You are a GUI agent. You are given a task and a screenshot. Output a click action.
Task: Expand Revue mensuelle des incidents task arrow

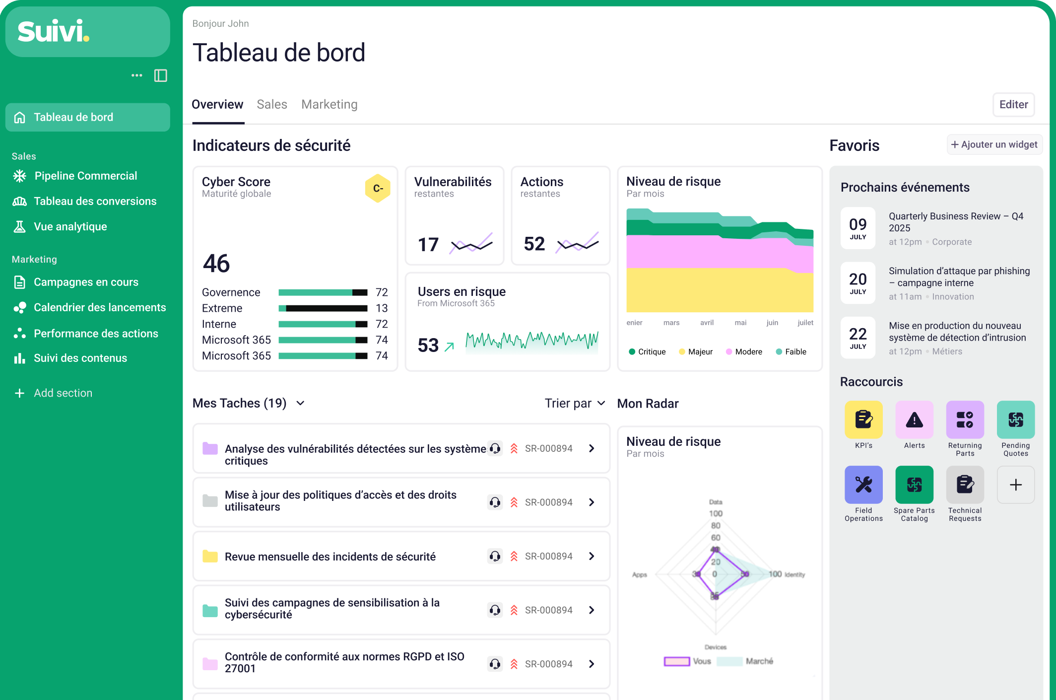592,556
